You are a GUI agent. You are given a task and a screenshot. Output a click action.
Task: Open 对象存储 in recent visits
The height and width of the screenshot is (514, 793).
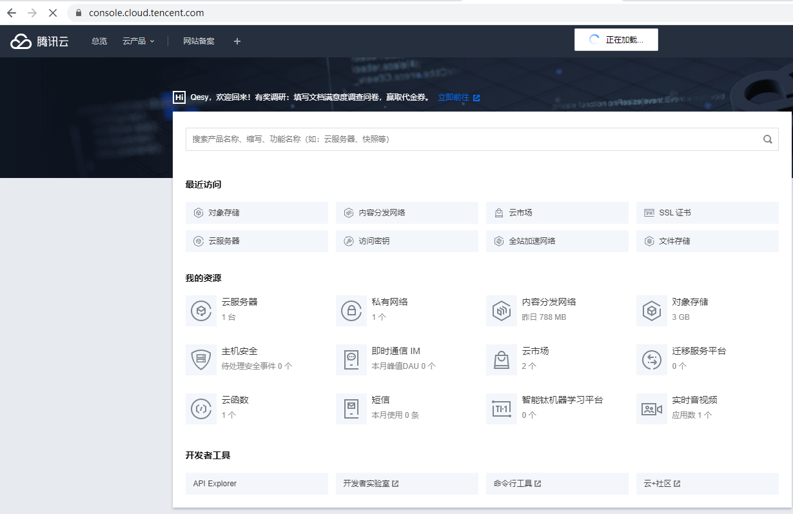click(257, 213)
